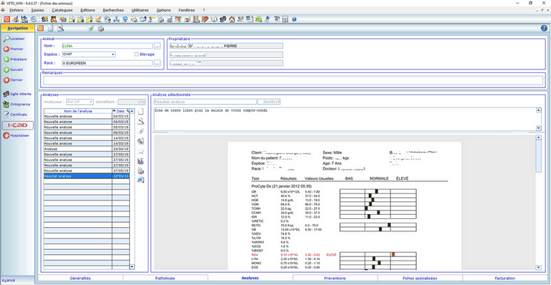Image resolution: width=551 pixels, height=285 pixels.
Task: Click into the Remarques text field
Action: pos(293,80)
